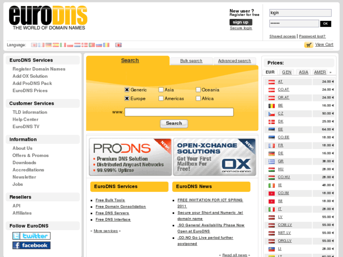Switch language using the Spanish flag
Screen dimensions: 343x257
coord(56,45)
